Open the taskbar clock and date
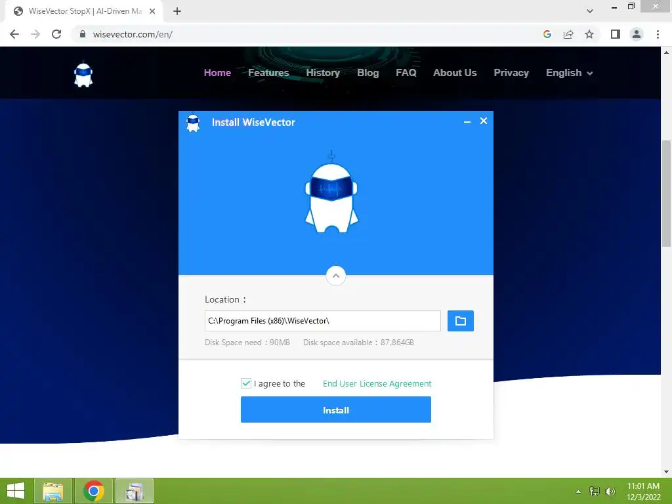The height and width of the screenshot is (504, 672). tap(643, 492)
